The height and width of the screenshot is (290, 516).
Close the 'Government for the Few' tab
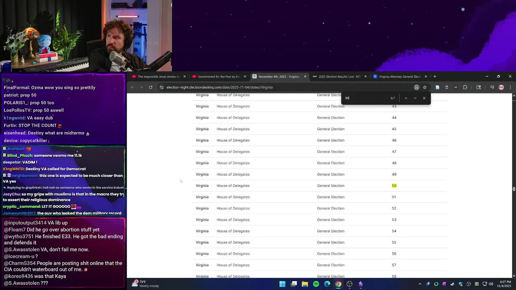(245, 77)
